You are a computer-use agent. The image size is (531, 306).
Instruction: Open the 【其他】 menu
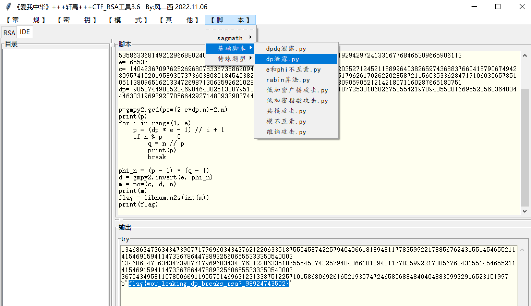pyautogui.click(x=179, y=20)
